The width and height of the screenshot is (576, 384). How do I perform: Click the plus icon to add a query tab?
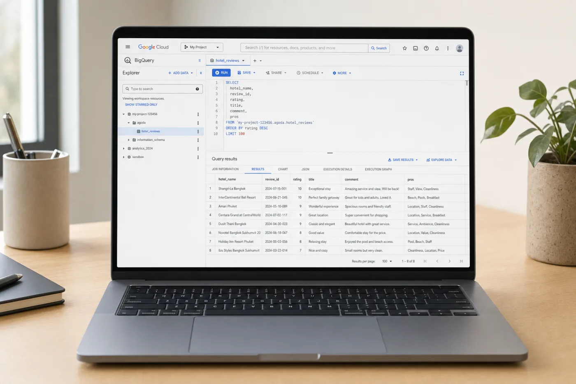pyautogui.click(x=255, y=60)
